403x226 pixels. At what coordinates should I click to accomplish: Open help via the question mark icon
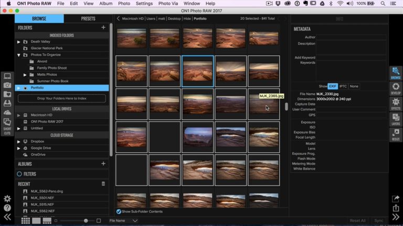point(7,208)
